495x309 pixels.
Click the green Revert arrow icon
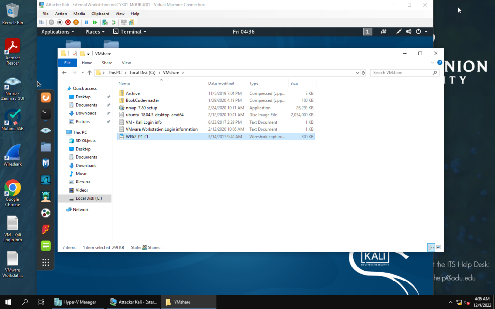click(x=113, y=22)
